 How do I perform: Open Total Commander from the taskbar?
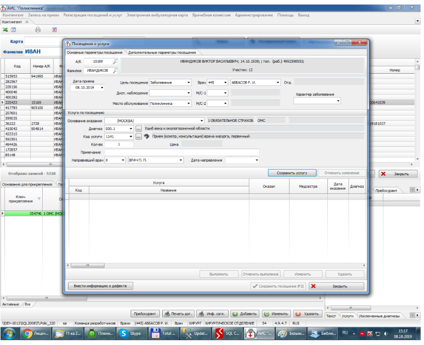(x=163, y=334)
